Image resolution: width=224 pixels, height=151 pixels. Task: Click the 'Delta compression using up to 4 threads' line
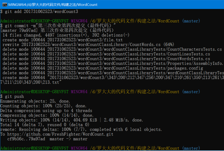tap(46, 111)
